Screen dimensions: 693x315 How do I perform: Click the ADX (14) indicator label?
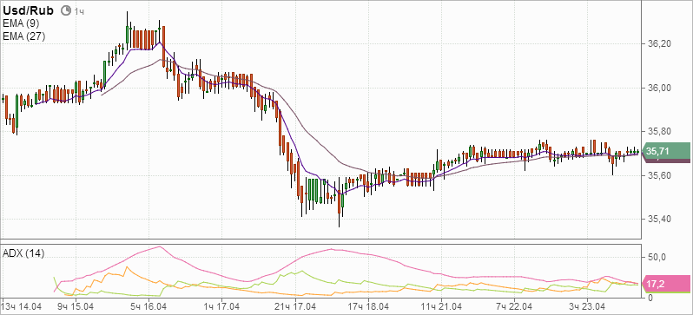[23, 253]
